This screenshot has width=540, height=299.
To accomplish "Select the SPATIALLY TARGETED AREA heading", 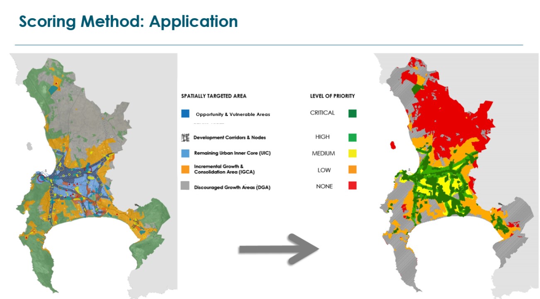I will click(214, 96).
